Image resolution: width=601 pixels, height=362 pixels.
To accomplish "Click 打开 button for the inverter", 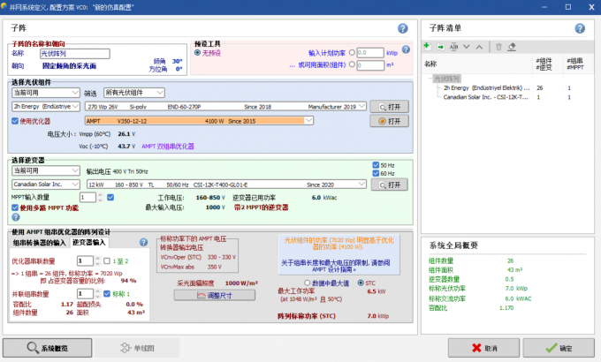I will click(390, 185).
